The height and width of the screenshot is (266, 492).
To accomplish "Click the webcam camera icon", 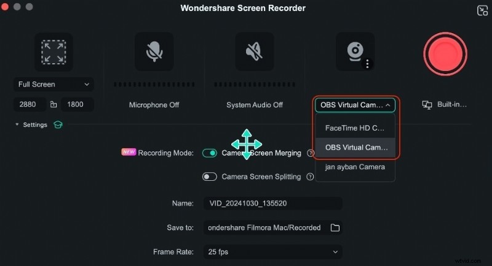I will pos(355,52).
